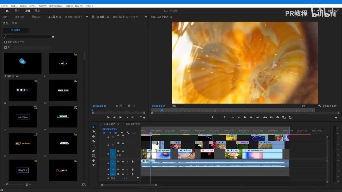Check the 本地模板文件夹 checkbox

[5, 42]
